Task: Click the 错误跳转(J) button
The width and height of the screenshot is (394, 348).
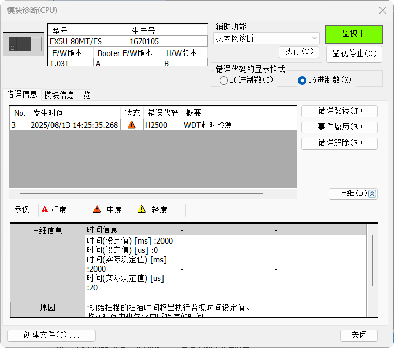Action: coord(339,111)
